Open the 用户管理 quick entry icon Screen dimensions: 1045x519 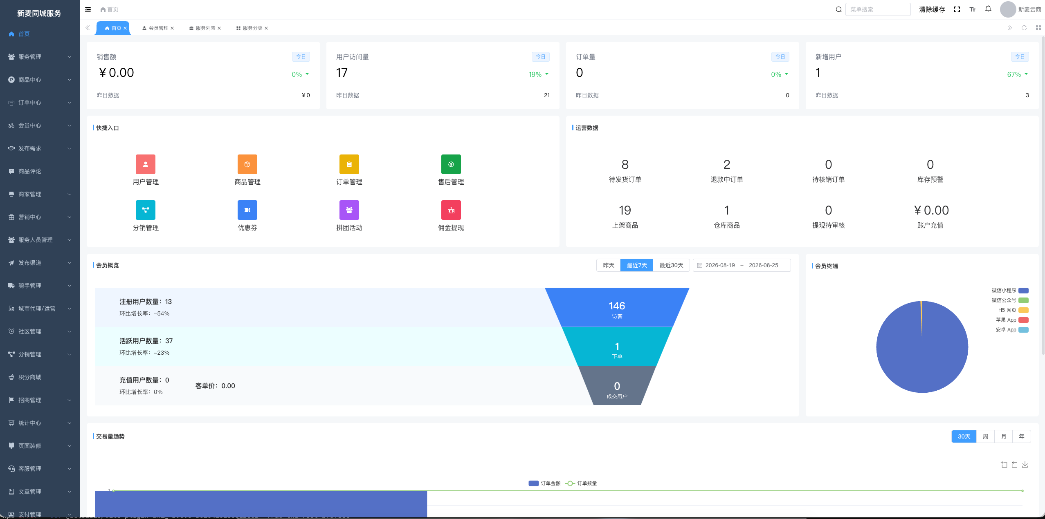[146, 164]
